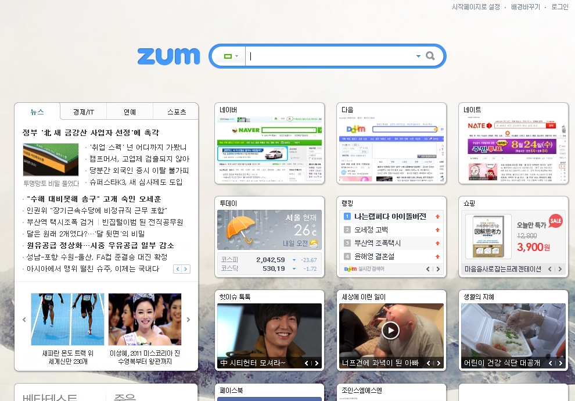Image resolution: width=575 pixels, height=401 pixels.
Task: Open article 빈집털이범 된 전직공무원
Action: point(143,223)
